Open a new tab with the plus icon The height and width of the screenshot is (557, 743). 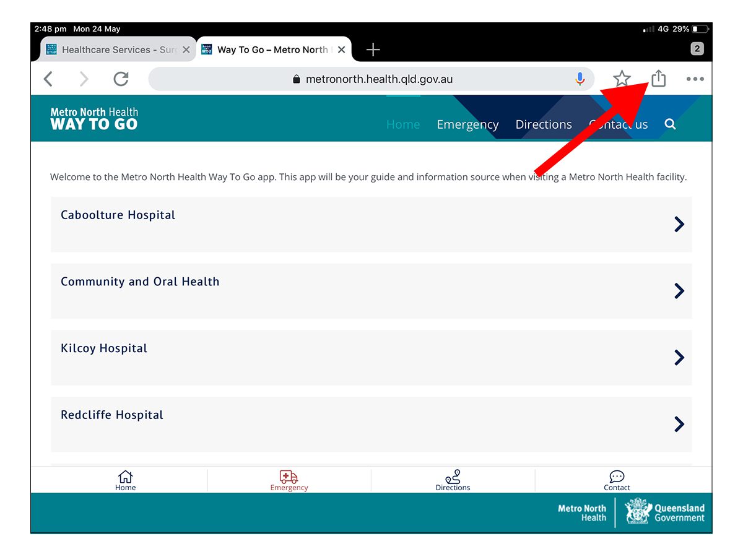pos(373,50)
